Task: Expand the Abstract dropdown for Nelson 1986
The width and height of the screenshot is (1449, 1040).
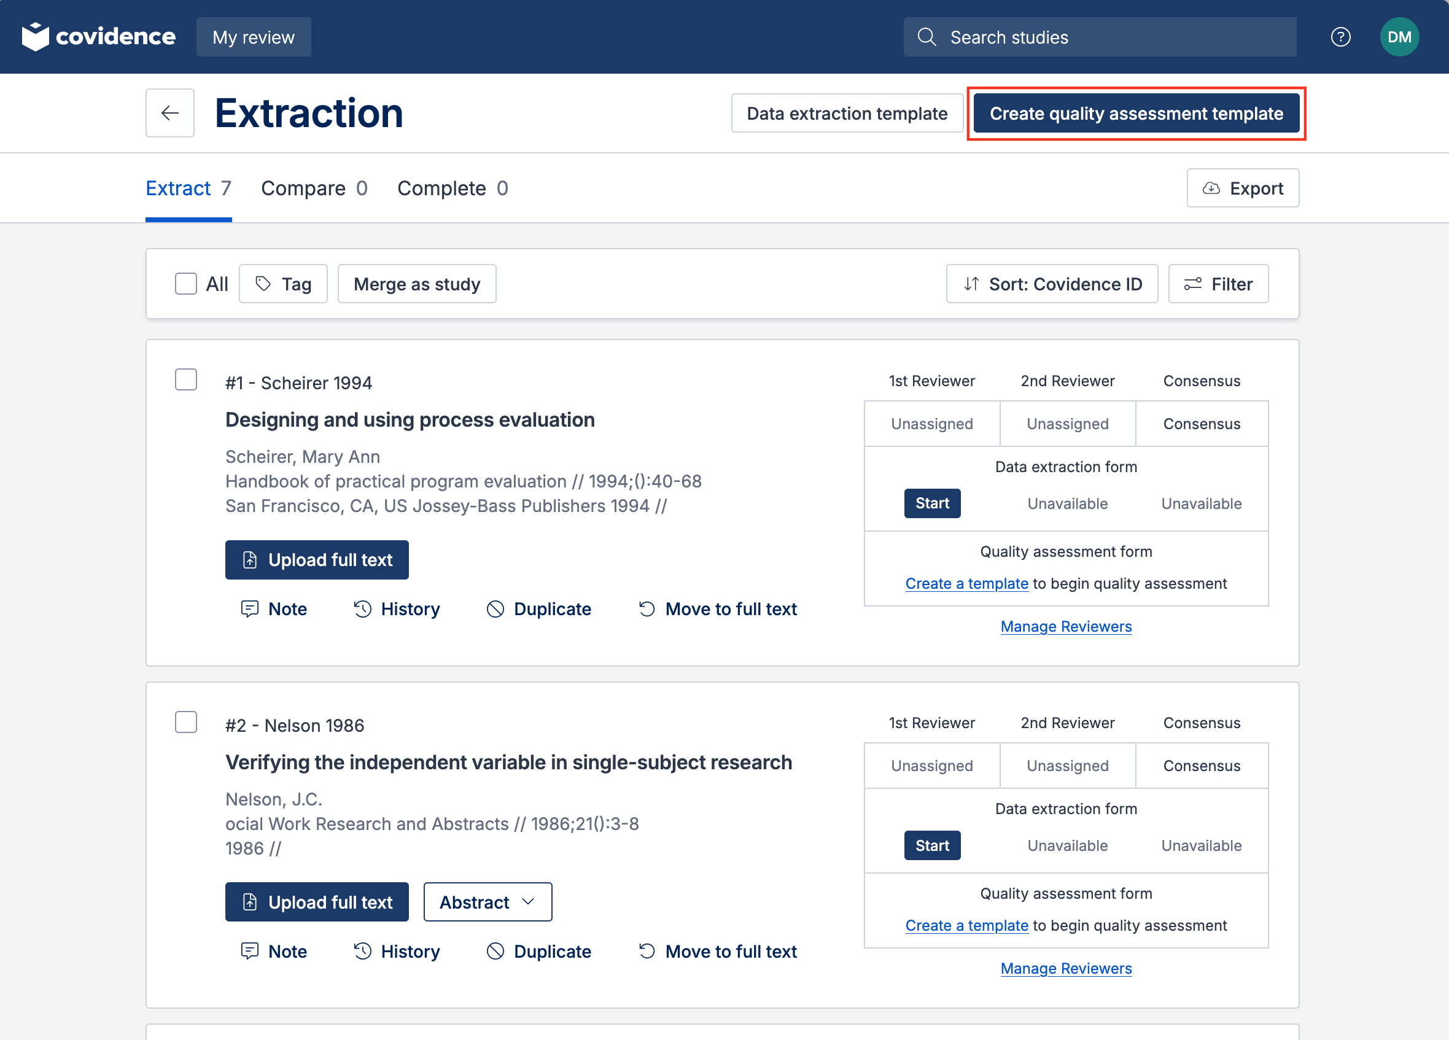Action: (x=488, y=902)
